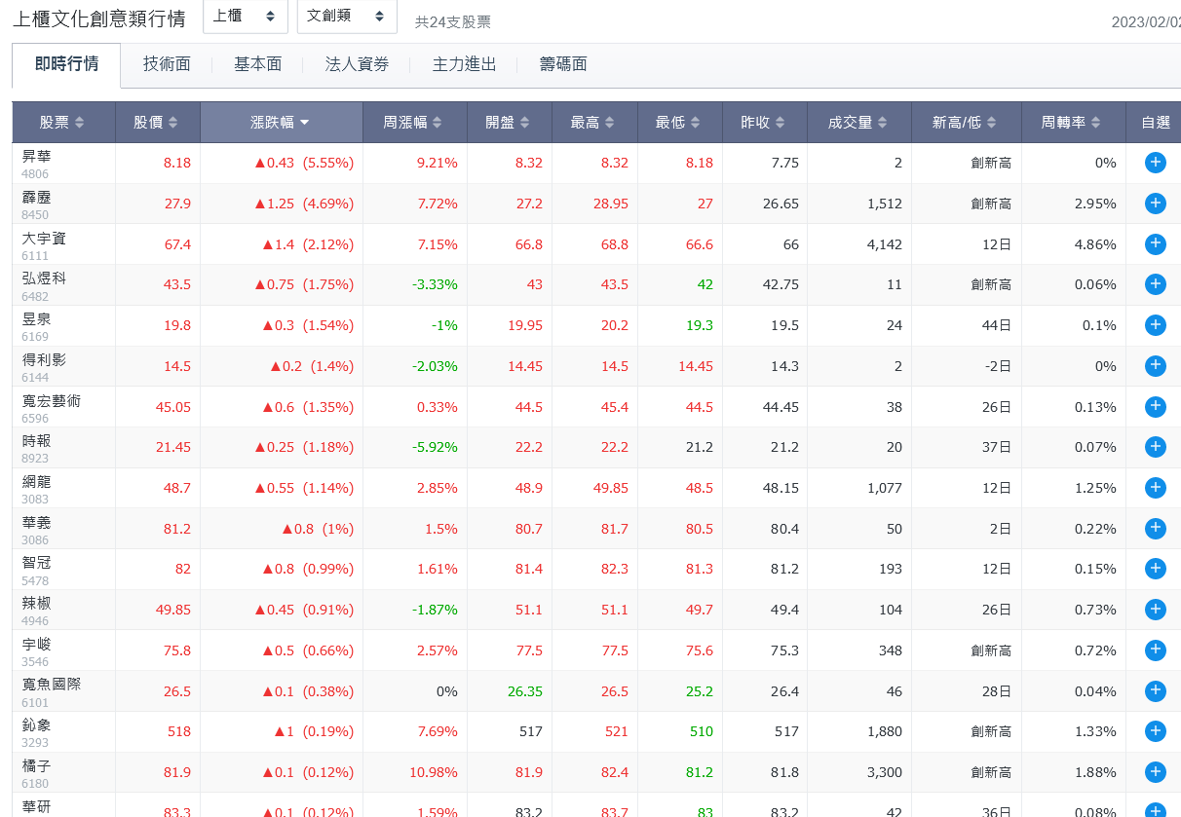Sort table by 昨收 column

click(764, 123)
